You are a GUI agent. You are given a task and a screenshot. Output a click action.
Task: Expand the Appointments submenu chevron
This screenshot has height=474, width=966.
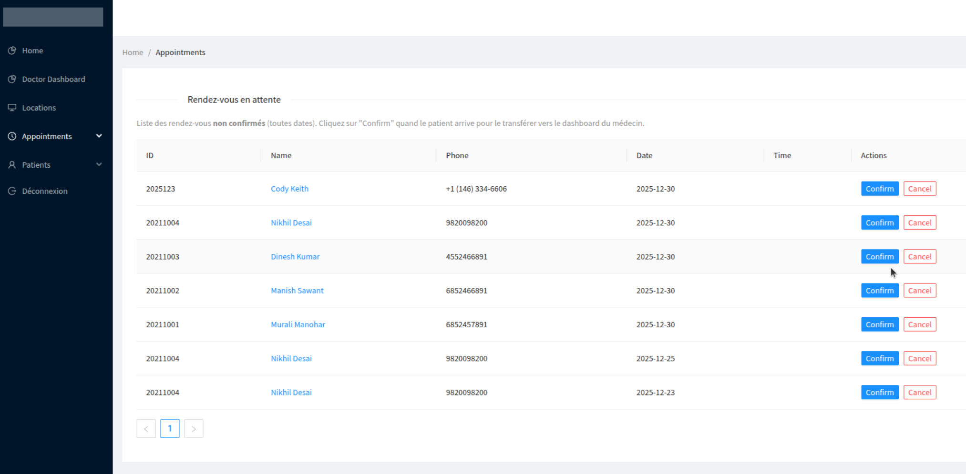(x=99, y=136)
